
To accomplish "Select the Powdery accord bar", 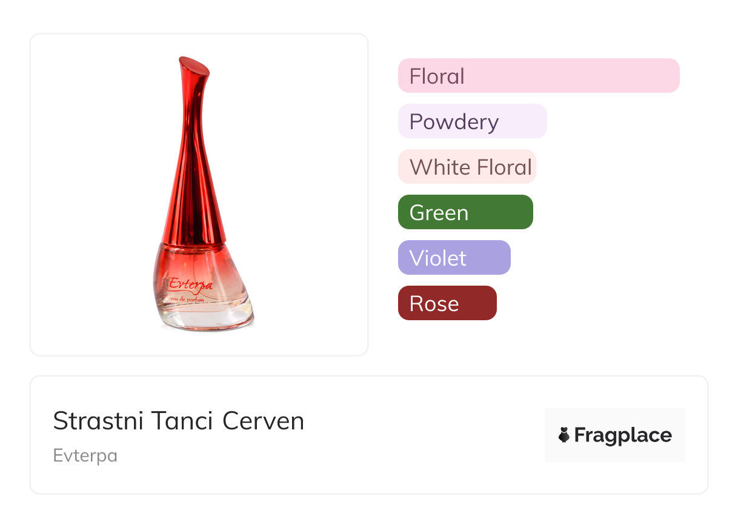I will 472,121.
